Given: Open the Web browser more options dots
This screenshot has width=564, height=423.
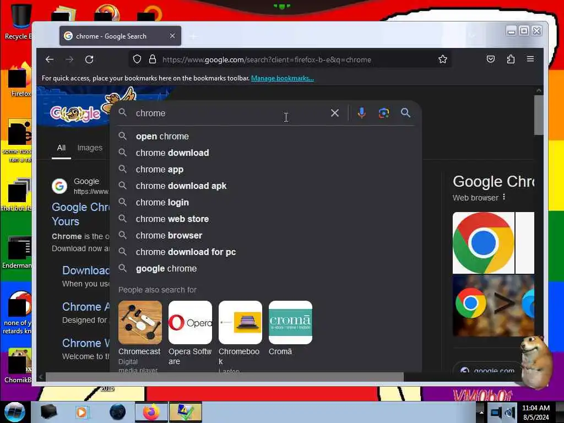Looking at the screenshot, I should click(504, 197).
